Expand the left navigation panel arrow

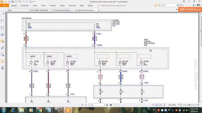[x=3, y=13]
